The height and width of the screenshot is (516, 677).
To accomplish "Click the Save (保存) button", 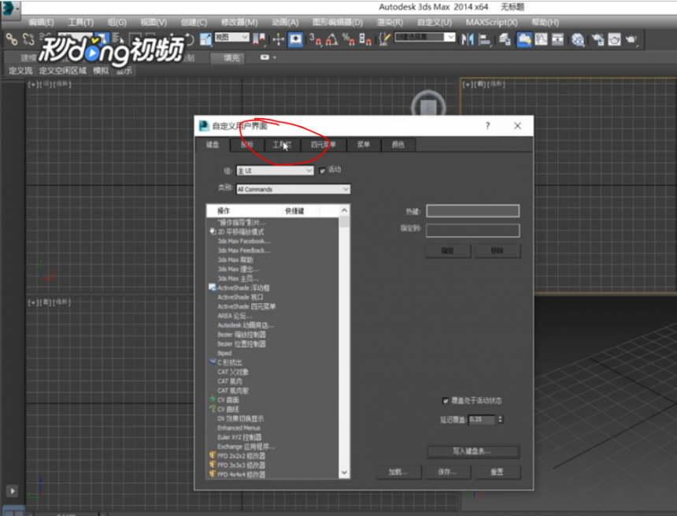I will [x=447, y=472].
